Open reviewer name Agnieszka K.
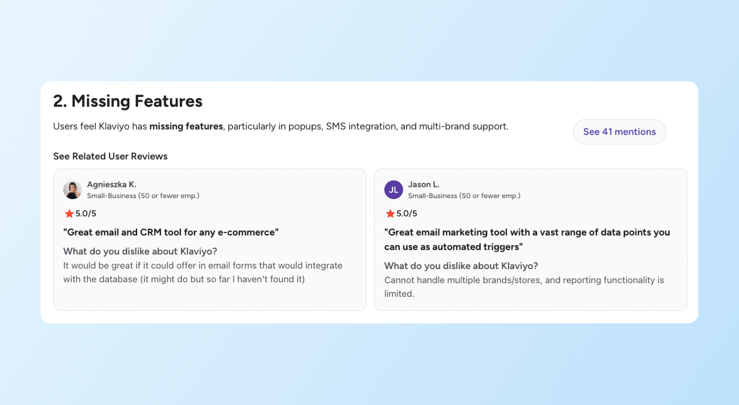The image size is (739, 405). coord(111,185)
